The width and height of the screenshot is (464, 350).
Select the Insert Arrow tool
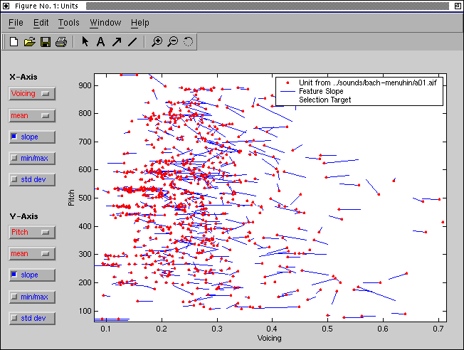click(117, 42)
